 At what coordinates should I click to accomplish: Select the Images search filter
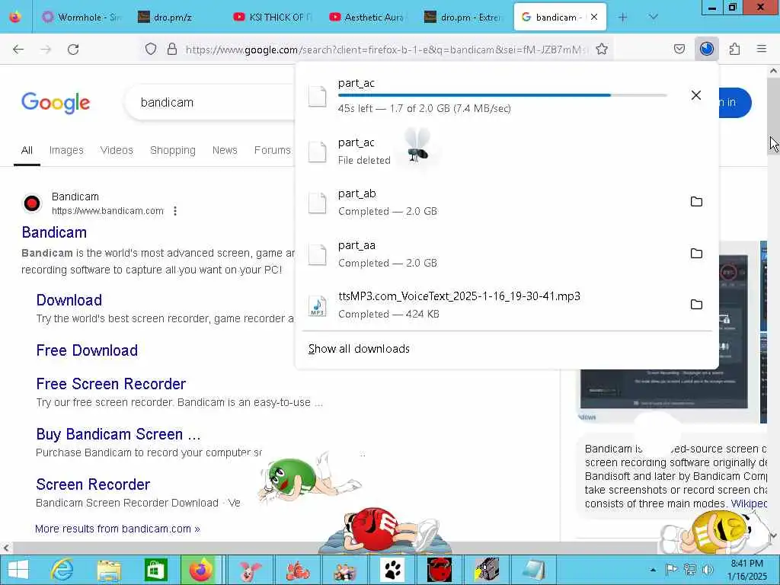(66, 150)
